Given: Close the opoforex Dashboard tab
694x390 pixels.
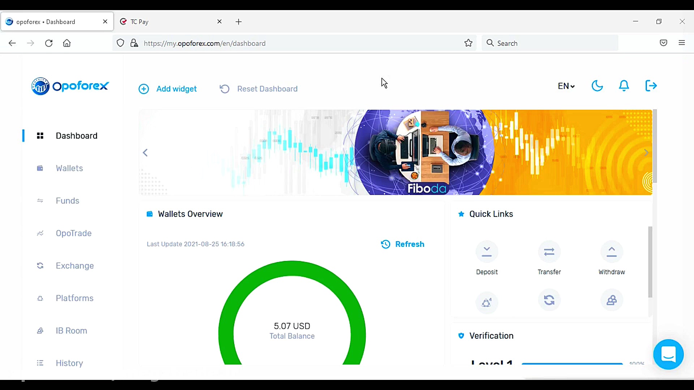Looking at the screenshot, I should coord(105,22).
